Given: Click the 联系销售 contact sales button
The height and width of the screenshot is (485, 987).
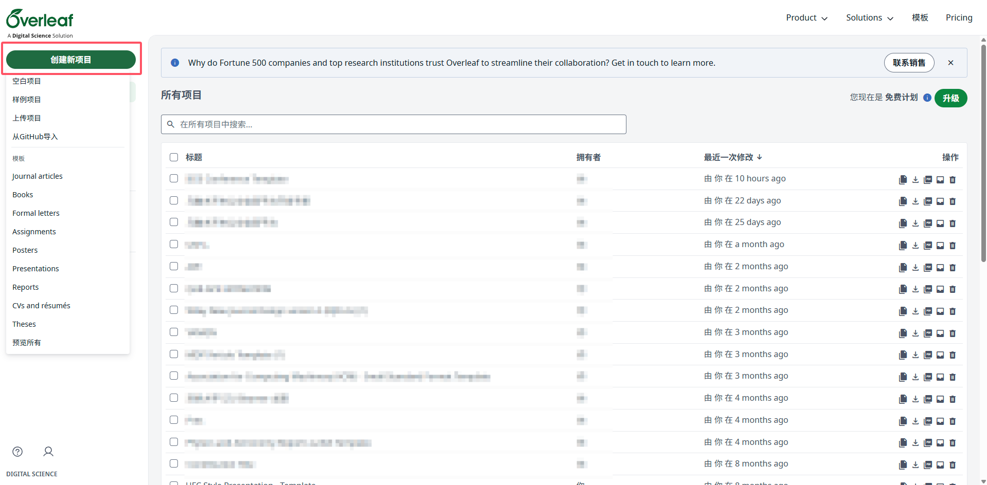Looking at the screenshot, I should click(909, 63).
